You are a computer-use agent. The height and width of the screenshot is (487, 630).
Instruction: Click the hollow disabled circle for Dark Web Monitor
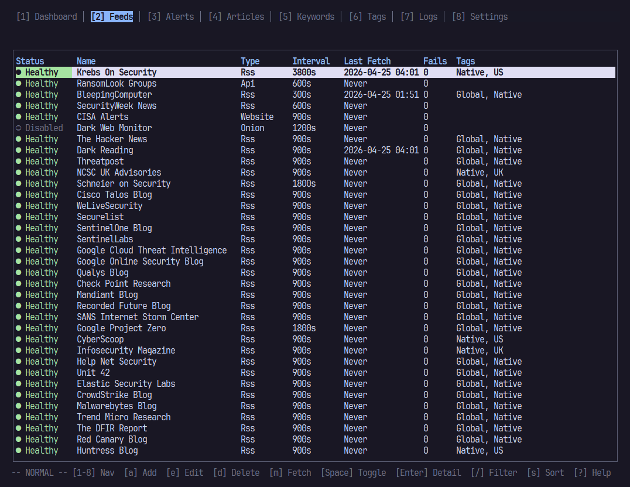(19, 128)
